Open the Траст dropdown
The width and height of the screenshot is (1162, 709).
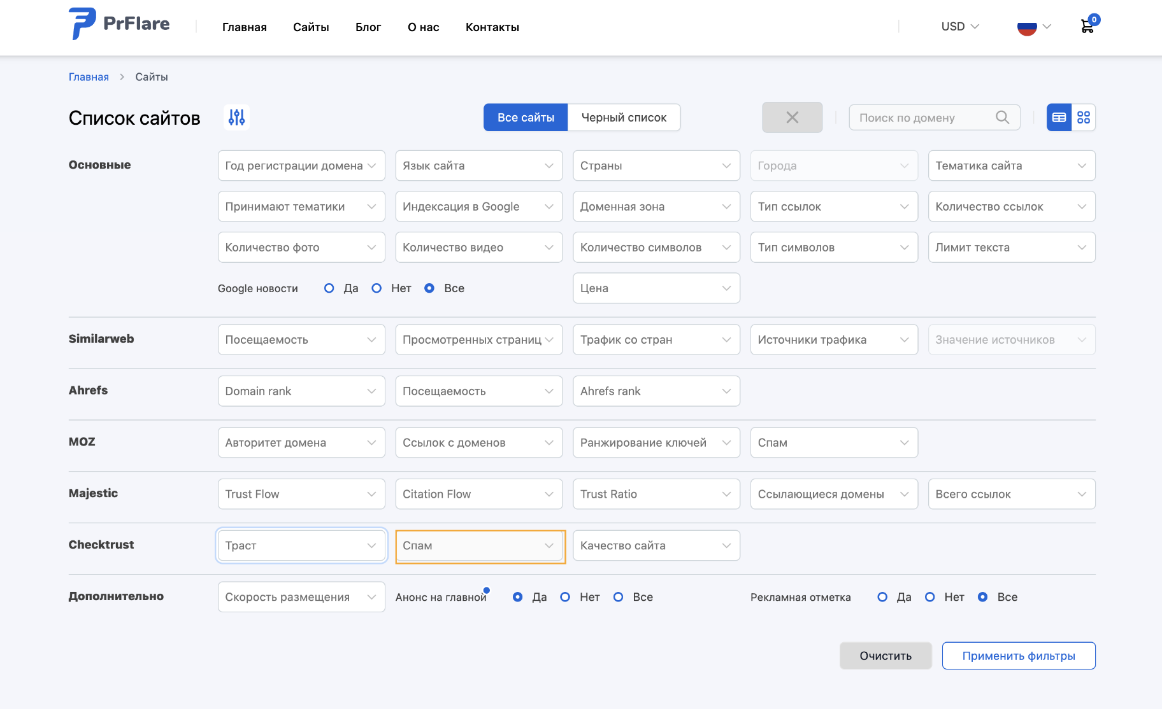[301, 545]
